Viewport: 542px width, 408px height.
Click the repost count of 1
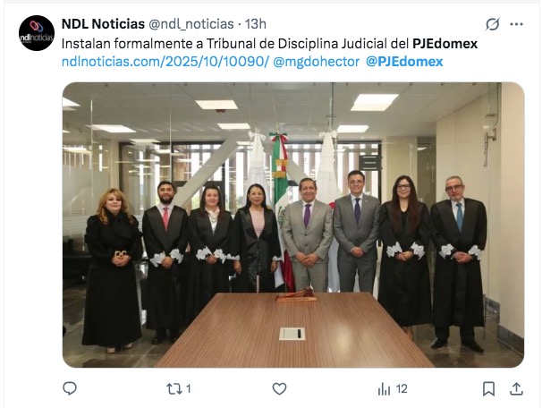click(189, 389)
